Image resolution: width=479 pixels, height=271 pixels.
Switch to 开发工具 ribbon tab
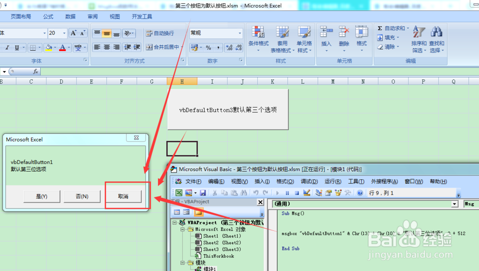142,16
